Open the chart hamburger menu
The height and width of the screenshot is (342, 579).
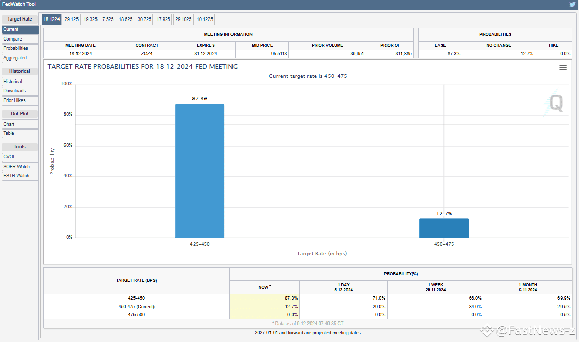563,67
